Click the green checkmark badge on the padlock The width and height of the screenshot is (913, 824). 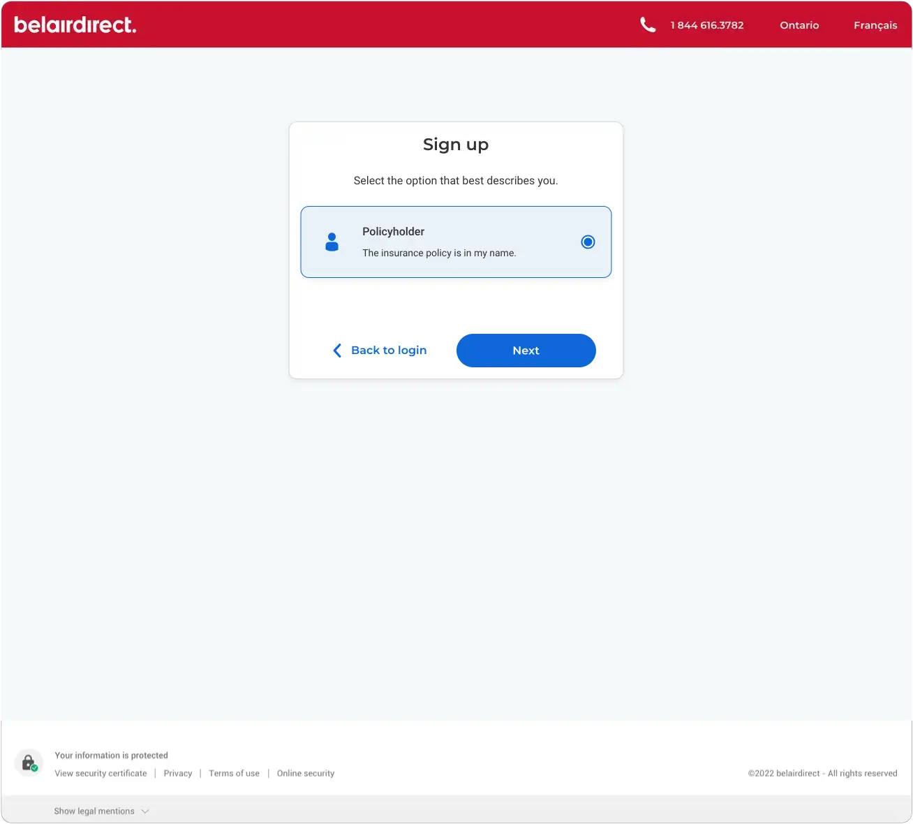(x=35, y=768)
